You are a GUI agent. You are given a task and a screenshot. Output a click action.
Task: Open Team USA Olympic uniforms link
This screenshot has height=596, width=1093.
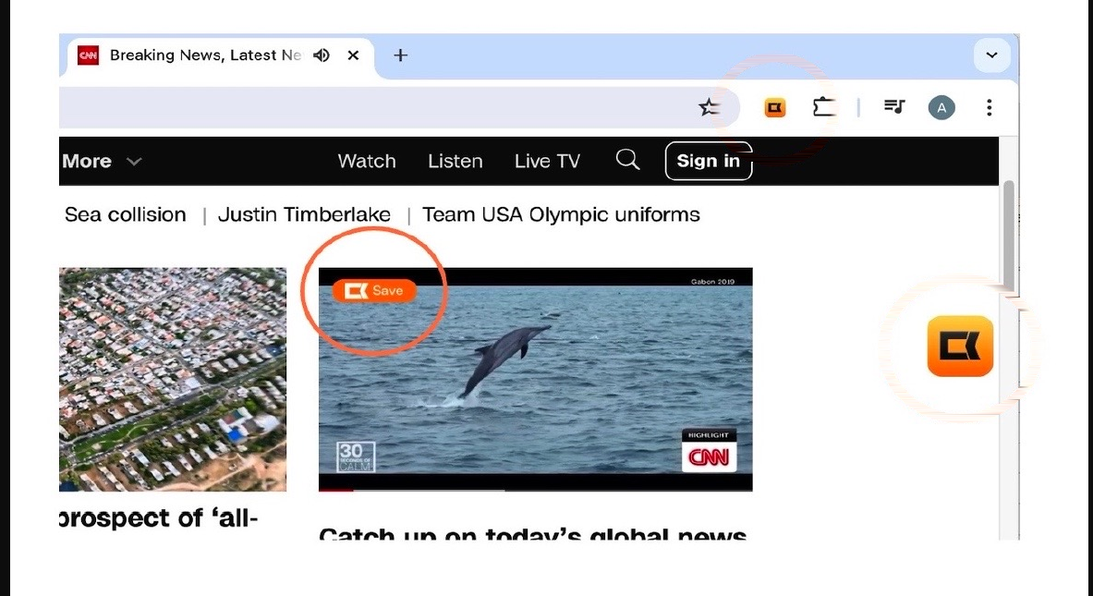coord(561,214)
